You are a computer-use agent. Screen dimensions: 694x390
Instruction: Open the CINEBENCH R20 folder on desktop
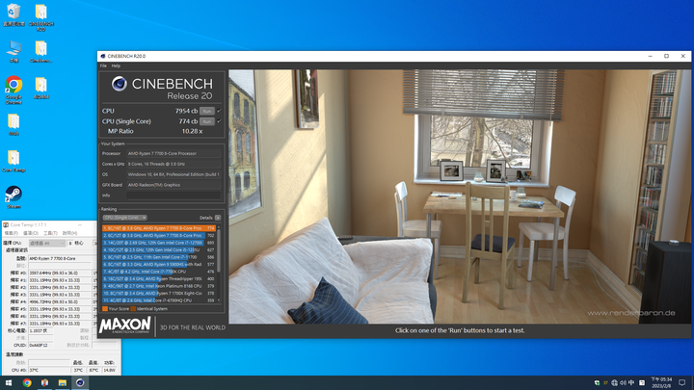pyautogui.click(x=41, y=16)
